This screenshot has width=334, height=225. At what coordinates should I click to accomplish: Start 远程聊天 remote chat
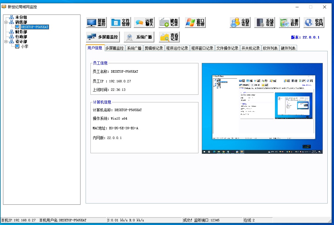pyautogui.click(x=144, y=22)
